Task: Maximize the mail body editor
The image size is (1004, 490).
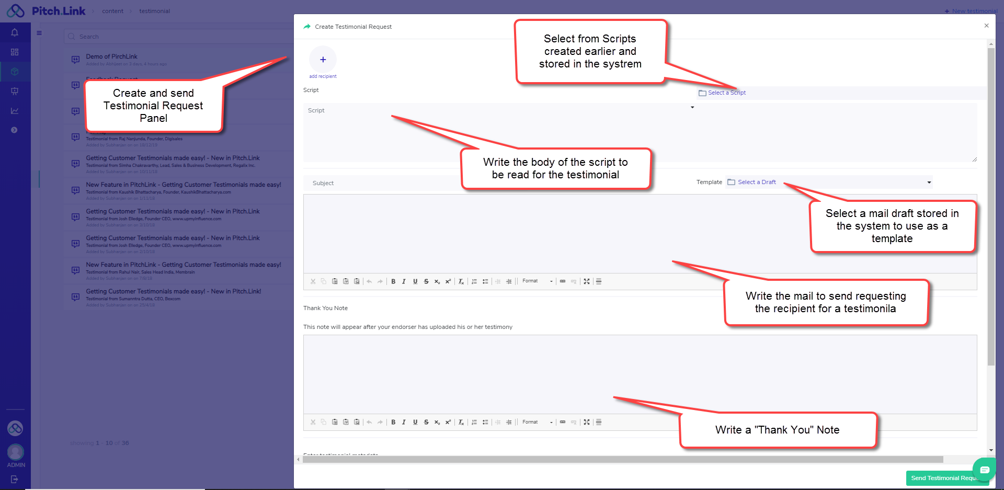Action: (587, 281)
